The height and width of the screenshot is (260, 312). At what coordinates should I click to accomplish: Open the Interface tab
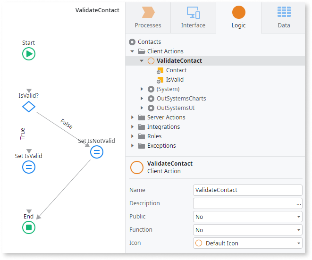193,17
